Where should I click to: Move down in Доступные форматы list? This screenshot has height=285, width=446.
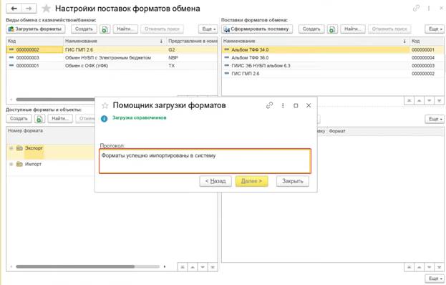[203, 267]
